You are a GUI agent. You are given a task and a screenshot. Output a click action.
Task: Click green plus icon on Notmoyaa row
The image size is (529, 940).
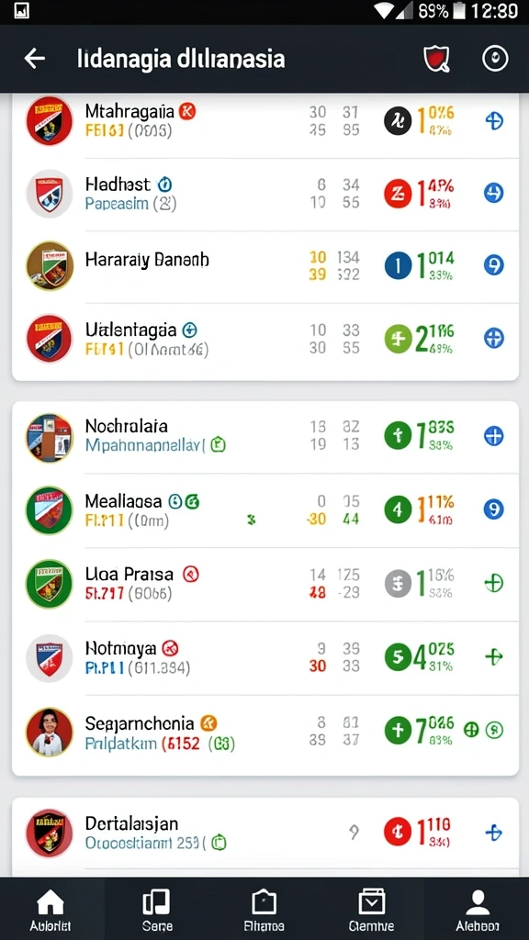click(x=493, y=657)
